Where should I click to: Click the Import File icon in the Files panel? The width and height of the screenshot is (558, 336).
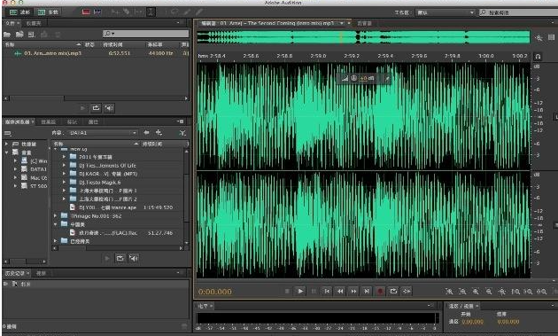tap(19, 35)
